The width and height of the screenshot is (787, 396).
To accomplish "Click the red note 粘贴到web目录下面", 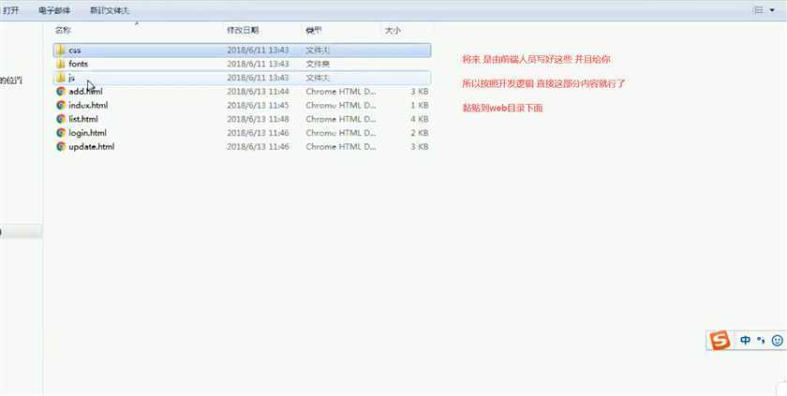I will pos(502,108).
